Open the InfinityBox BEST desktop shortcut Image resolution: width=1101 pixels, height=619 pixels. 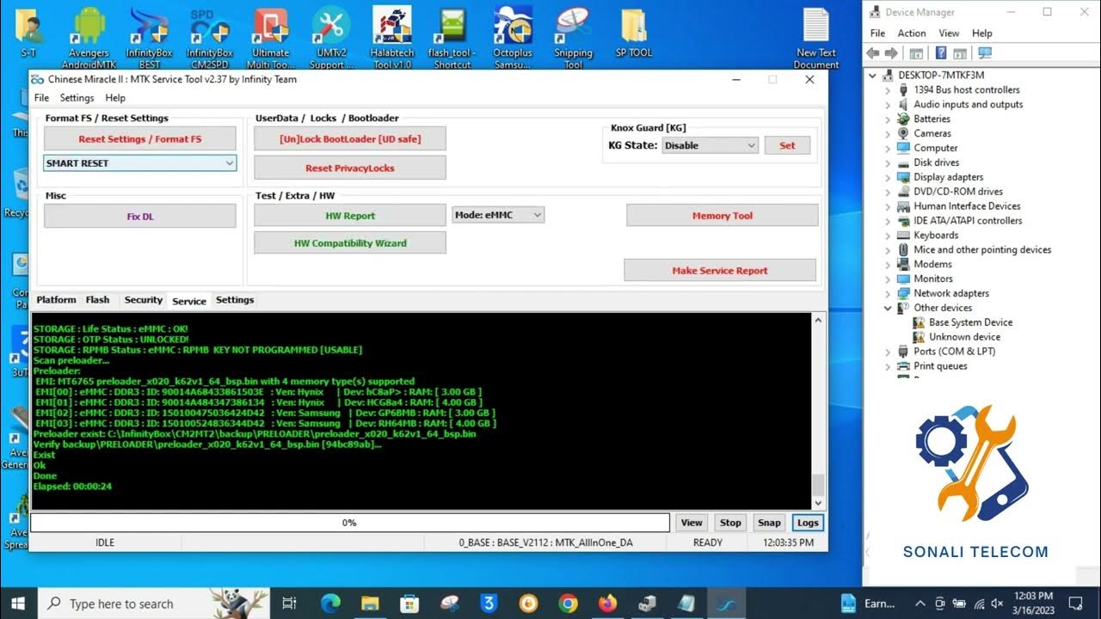[149, 37]
